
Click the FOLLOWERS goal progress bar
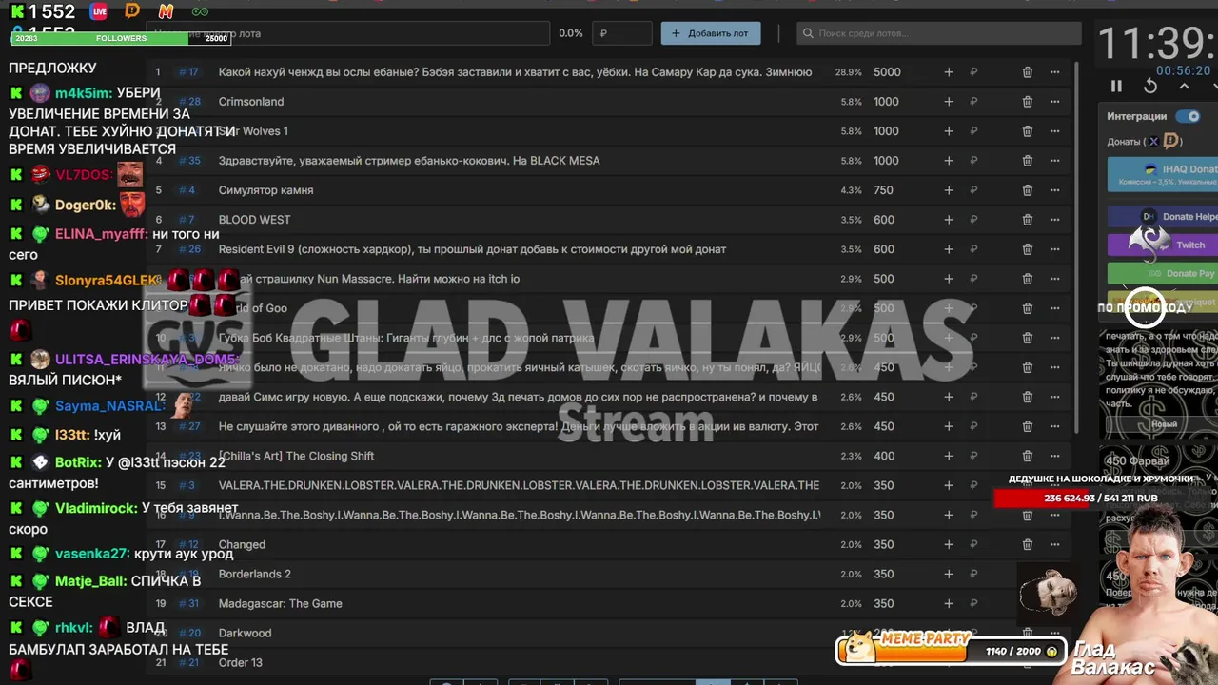(121, 38)
